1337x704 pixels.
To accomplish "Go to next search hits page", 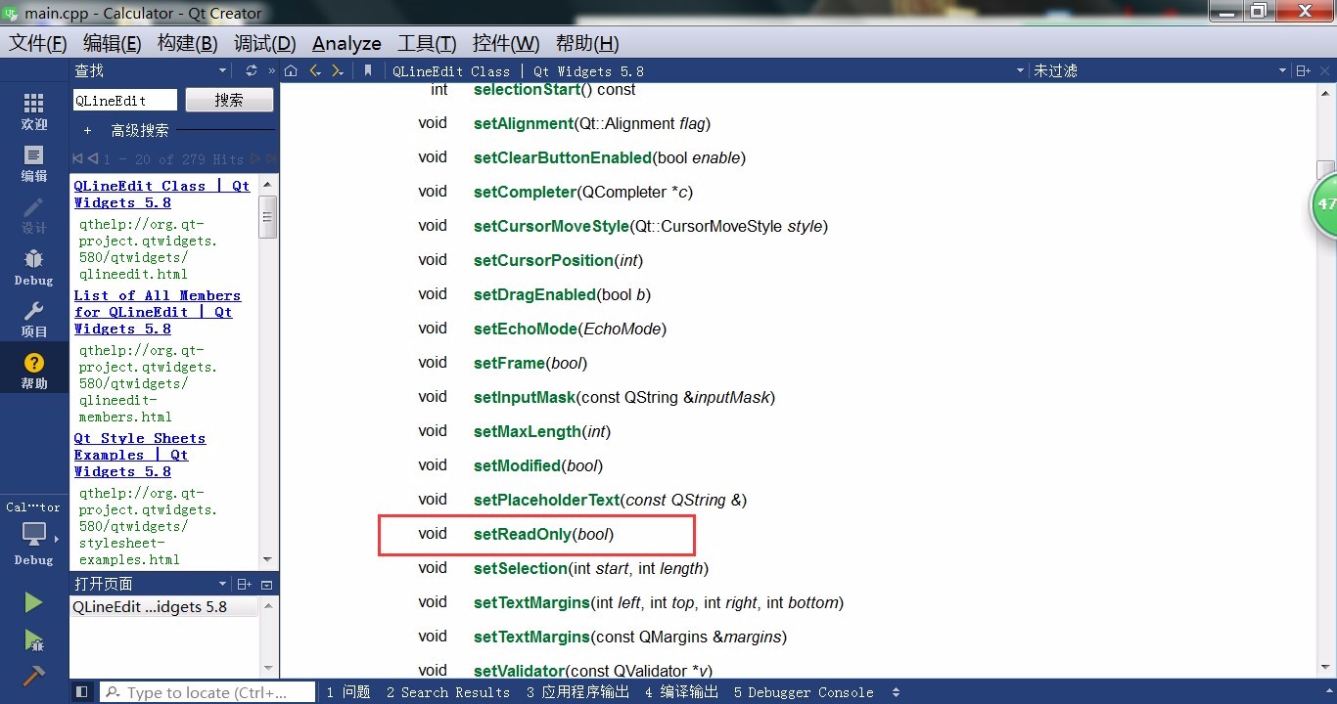I will (x=255, y=158).
